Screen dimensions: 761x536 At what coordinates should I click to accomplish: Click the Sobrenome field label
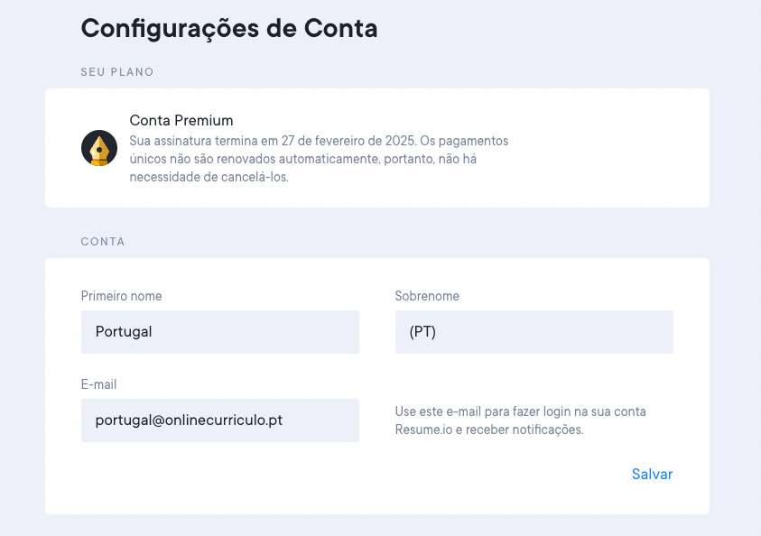tap(427, 296)
